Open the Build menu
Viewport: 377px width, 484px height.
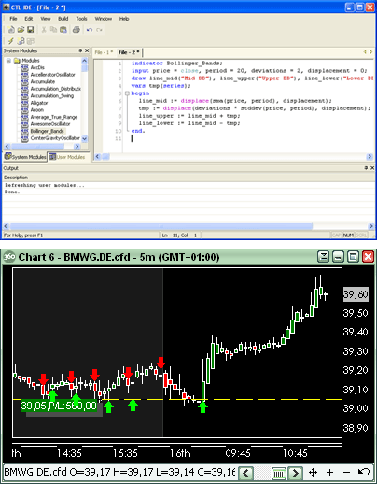[x=63, y=19]
